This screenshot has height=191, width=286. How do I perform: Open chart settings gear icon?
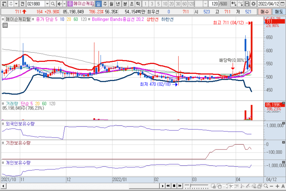click(253, 3)
